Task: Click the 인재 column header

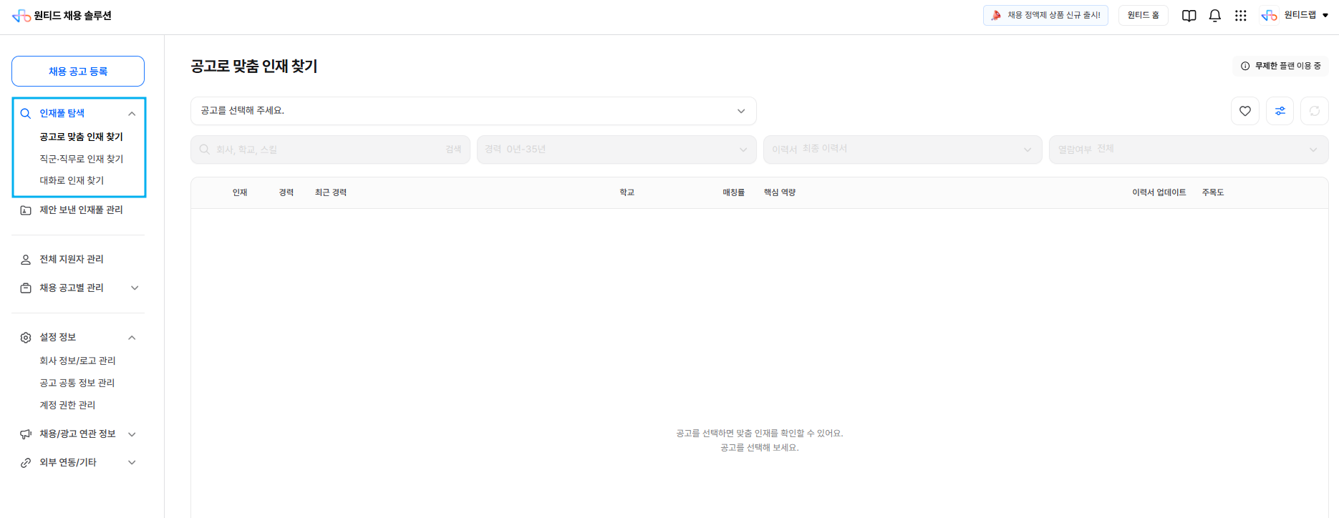Action: 240,192
